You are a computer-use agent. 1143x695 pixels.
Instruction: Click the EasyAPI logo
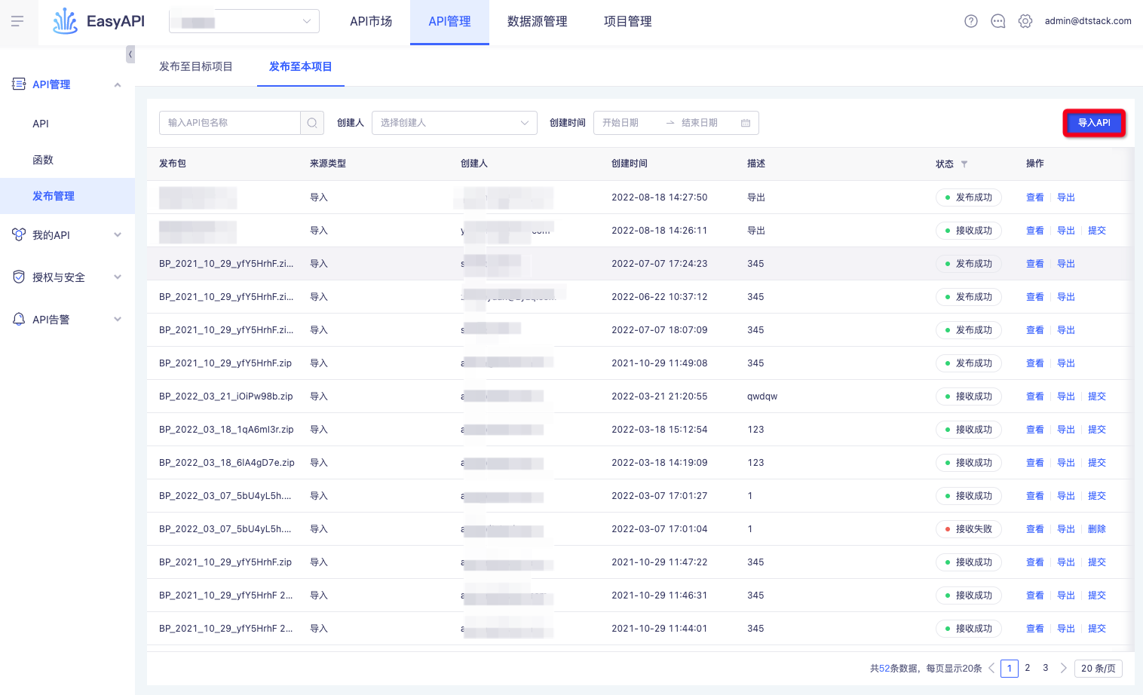click(99, 21)
